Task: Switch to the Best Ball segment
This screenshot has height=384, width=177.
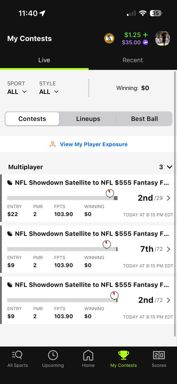Action: [x=144, y=119]
